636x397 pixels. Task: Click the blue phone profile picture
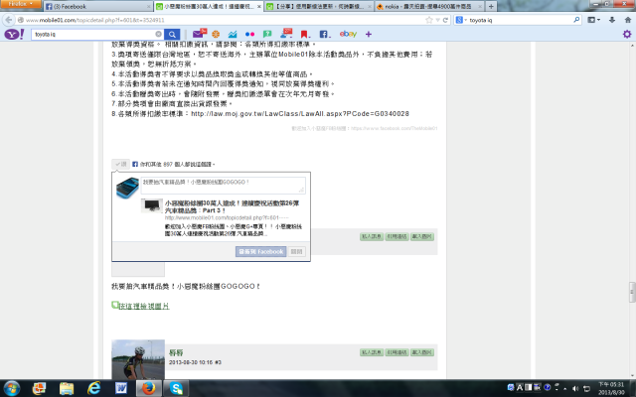[127, 188]
